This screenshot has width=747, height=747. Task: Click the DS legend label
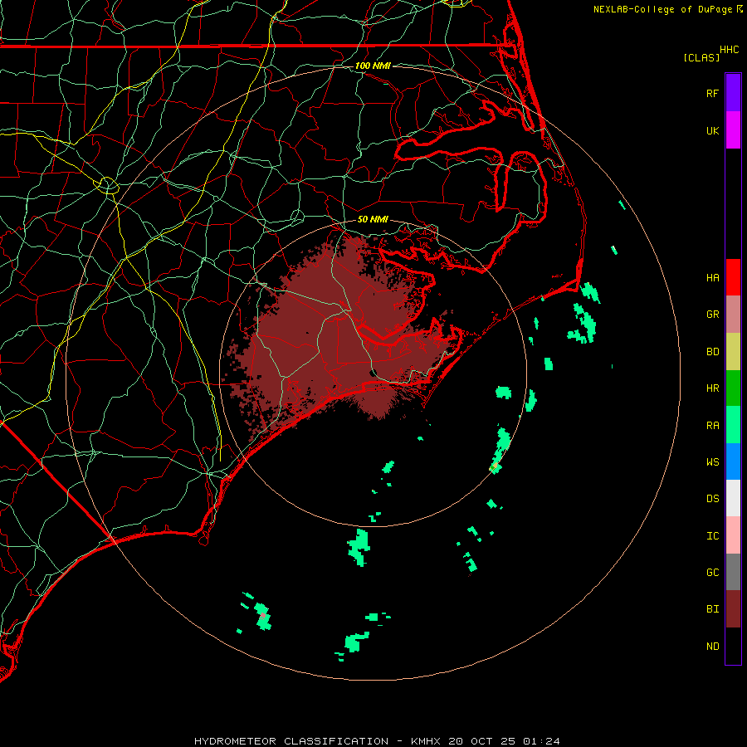point(712,498)
